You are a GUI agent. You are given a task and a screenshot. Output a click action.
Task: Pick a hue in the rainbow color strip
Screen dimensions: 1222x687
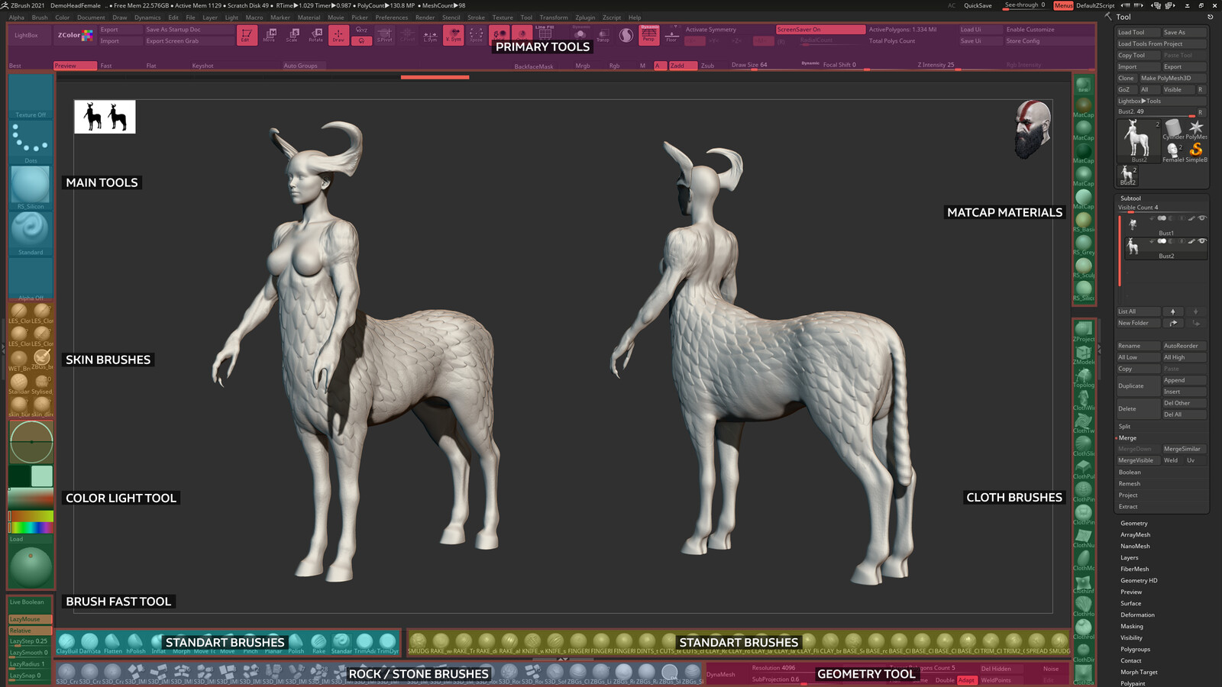(31, 527)
